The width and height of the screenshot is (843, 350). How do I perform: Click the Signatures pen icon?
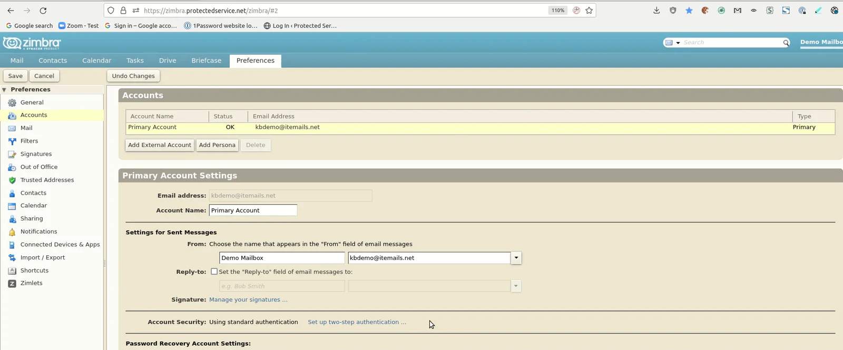pos(12,154)
